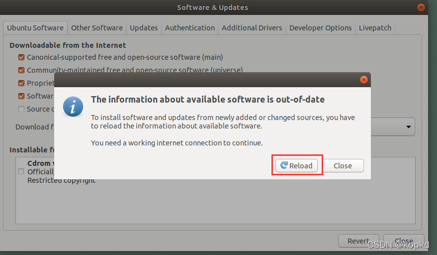Image resolution: width=437 pixels, height=255 pixels.
Task: Check the Cdrom Officially supported checkbox
Action: (x=21, y=171)
